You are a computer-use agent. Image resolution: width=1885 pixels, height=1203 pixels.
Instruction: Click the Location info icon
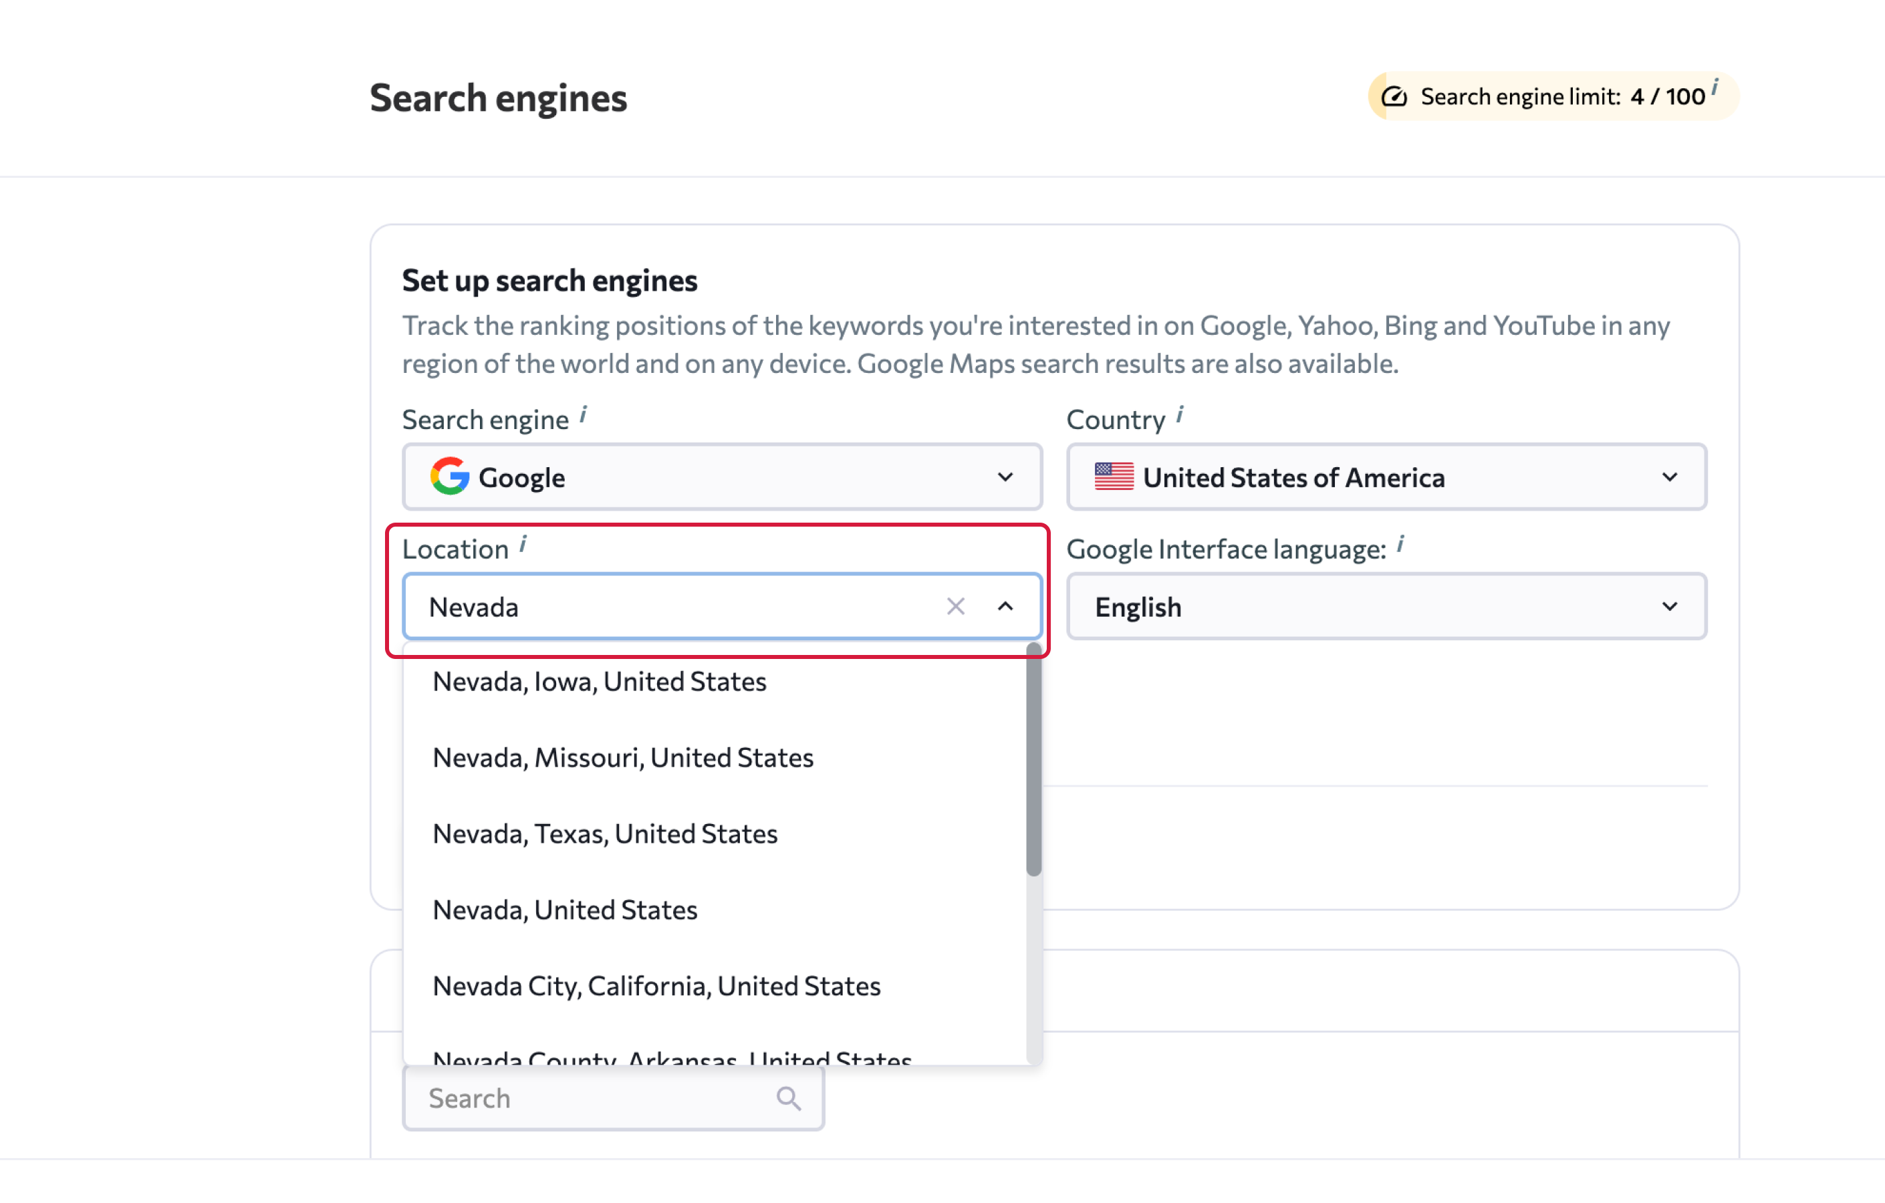[523, 543]
